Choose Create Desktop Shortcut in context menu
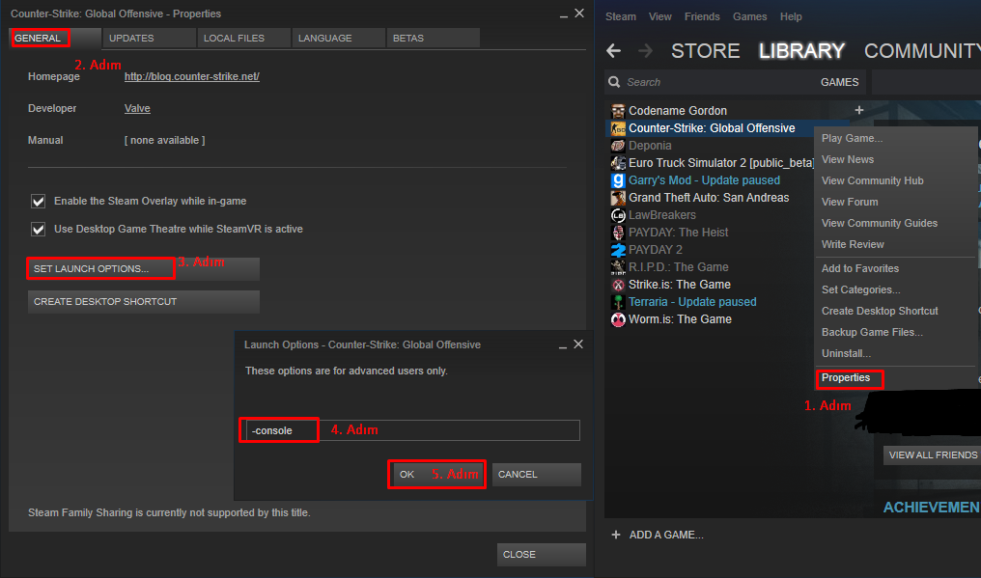Viewport: 981px width, 578px height. point(895,311)
